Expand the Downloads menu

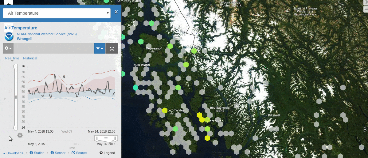13,153
